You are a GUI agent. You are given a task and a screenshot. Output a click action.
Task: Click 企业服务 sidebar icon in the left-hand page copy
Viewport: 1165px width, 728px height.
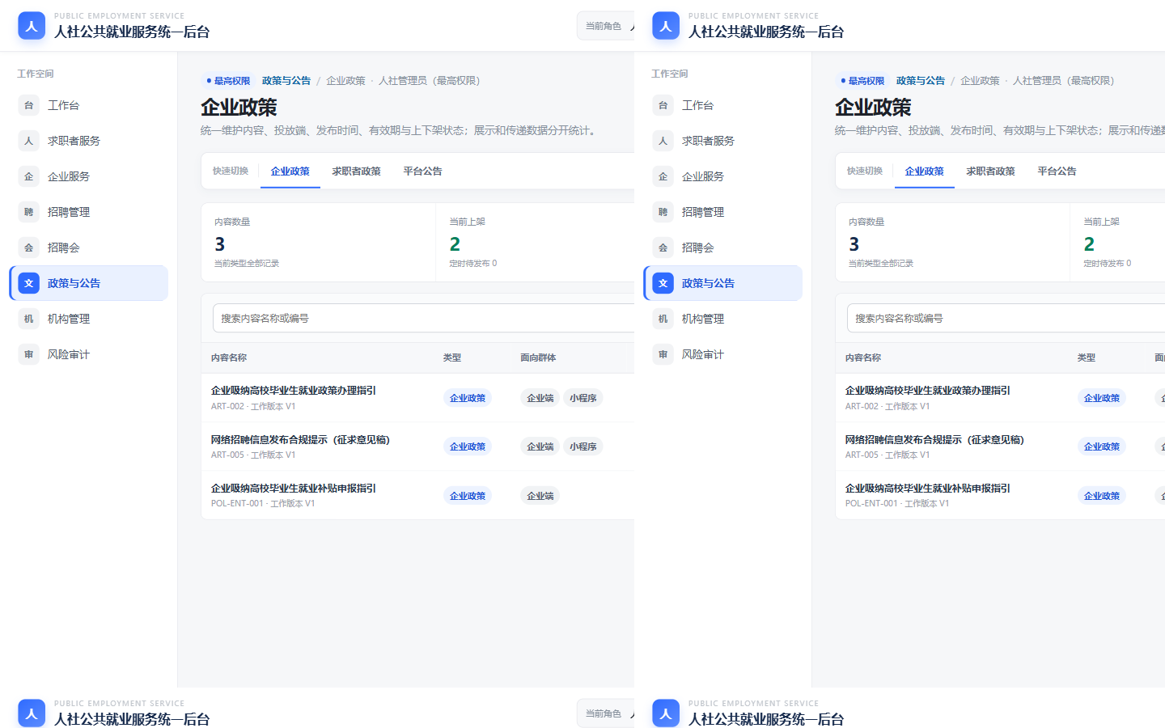pos(29,176)
